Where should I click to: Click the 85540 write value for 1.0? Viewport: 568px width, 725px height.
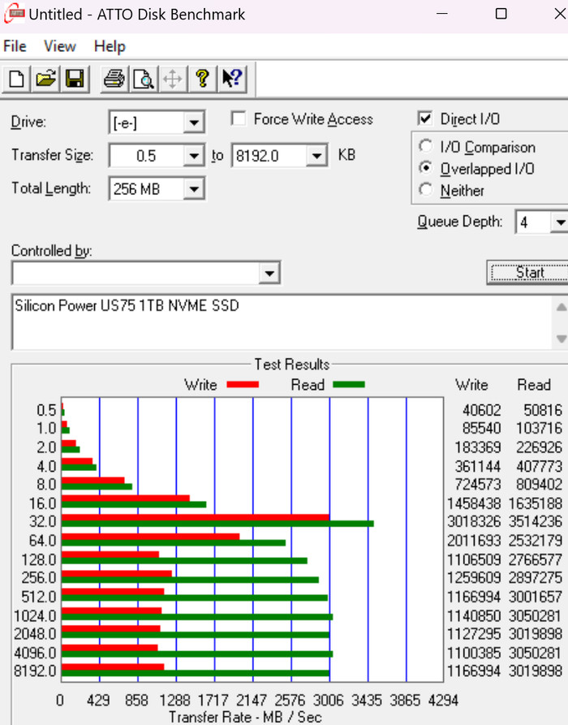pyautogui.click(x=481, y=428)
